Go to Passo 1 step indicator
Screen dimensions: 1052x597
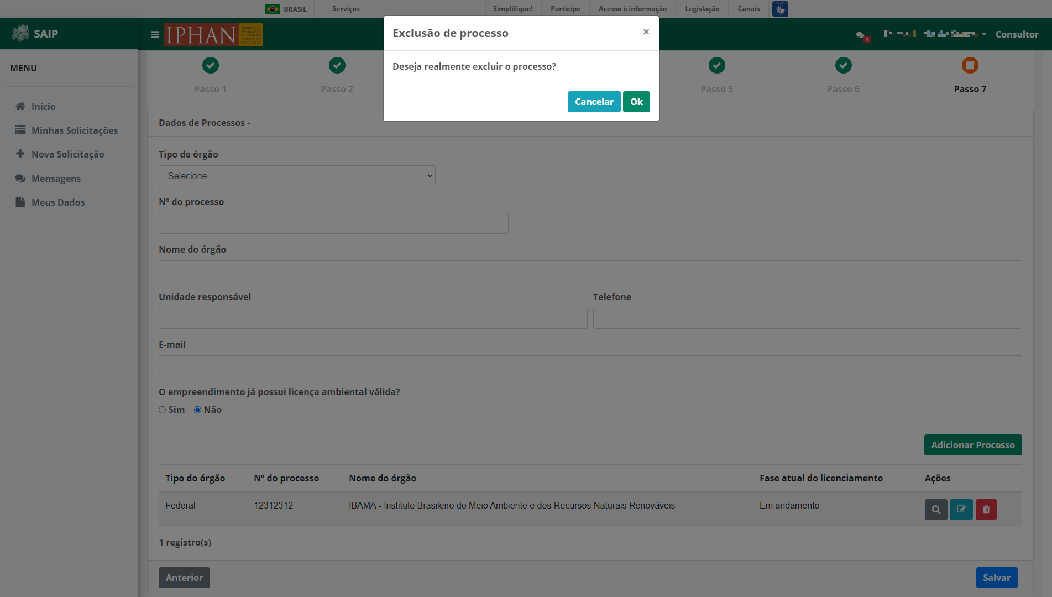pos(210,65)
